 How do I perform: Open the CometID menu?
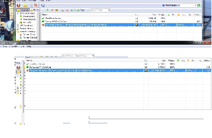click(x=14, y=46)
